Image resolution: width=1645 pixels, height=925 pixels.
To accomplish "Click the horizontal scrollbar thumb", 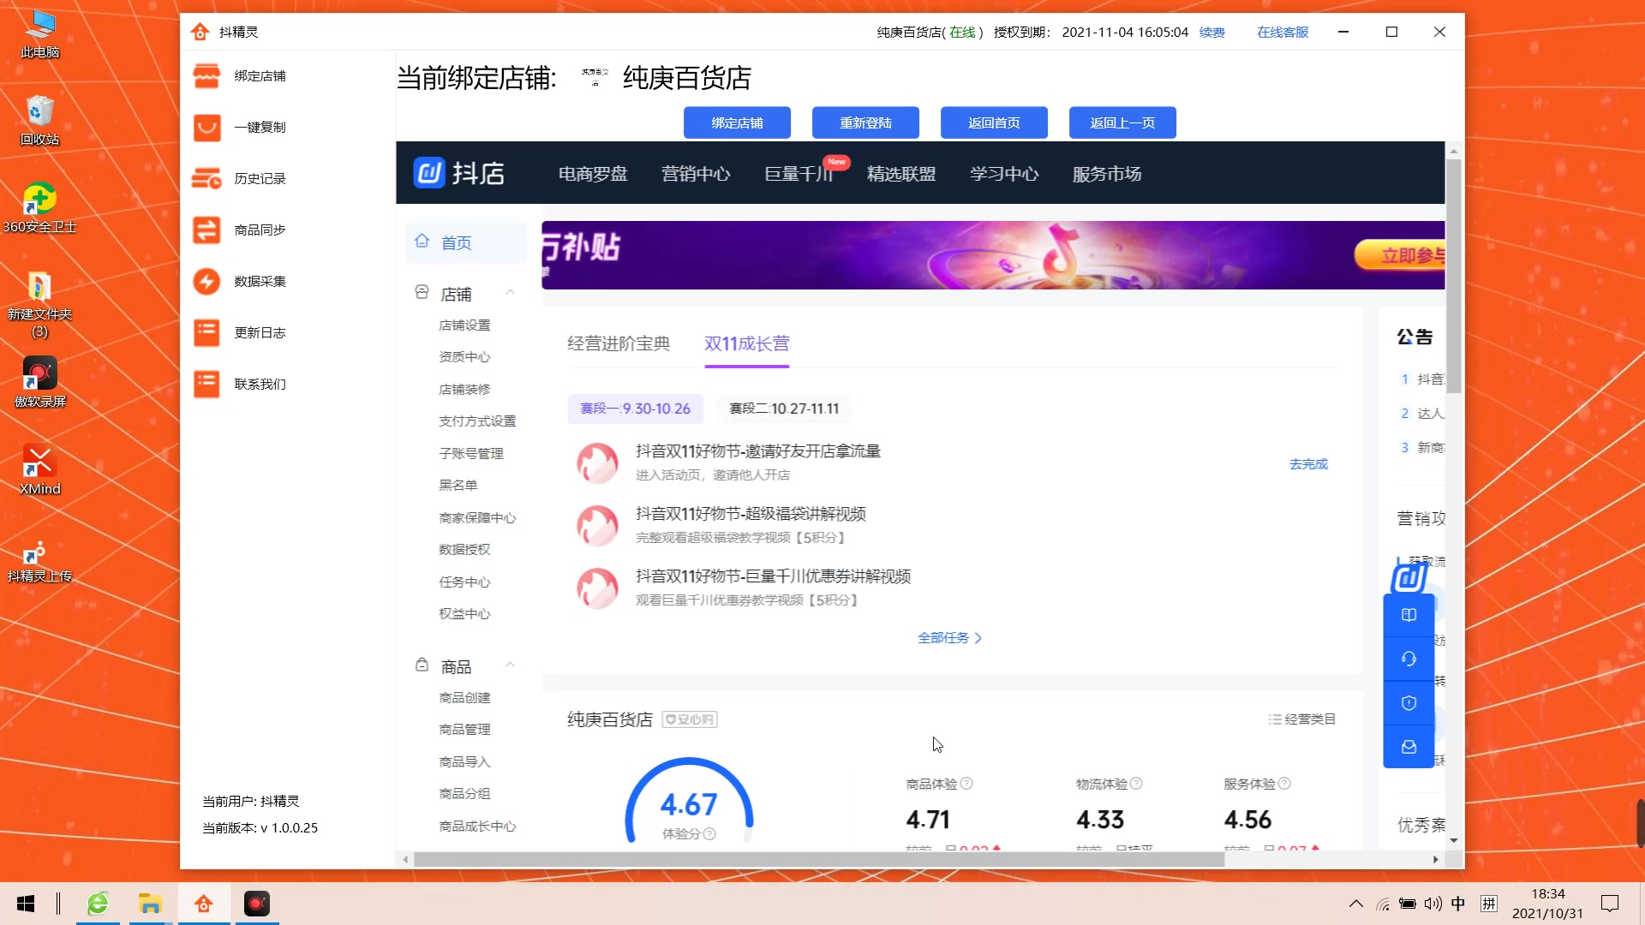I will pos(819,859).
